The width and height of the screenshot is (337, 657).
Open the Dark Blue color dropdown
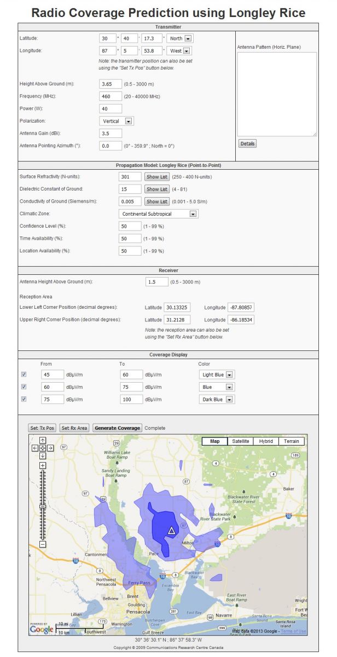pyautogui.click(x=217, y=399)
